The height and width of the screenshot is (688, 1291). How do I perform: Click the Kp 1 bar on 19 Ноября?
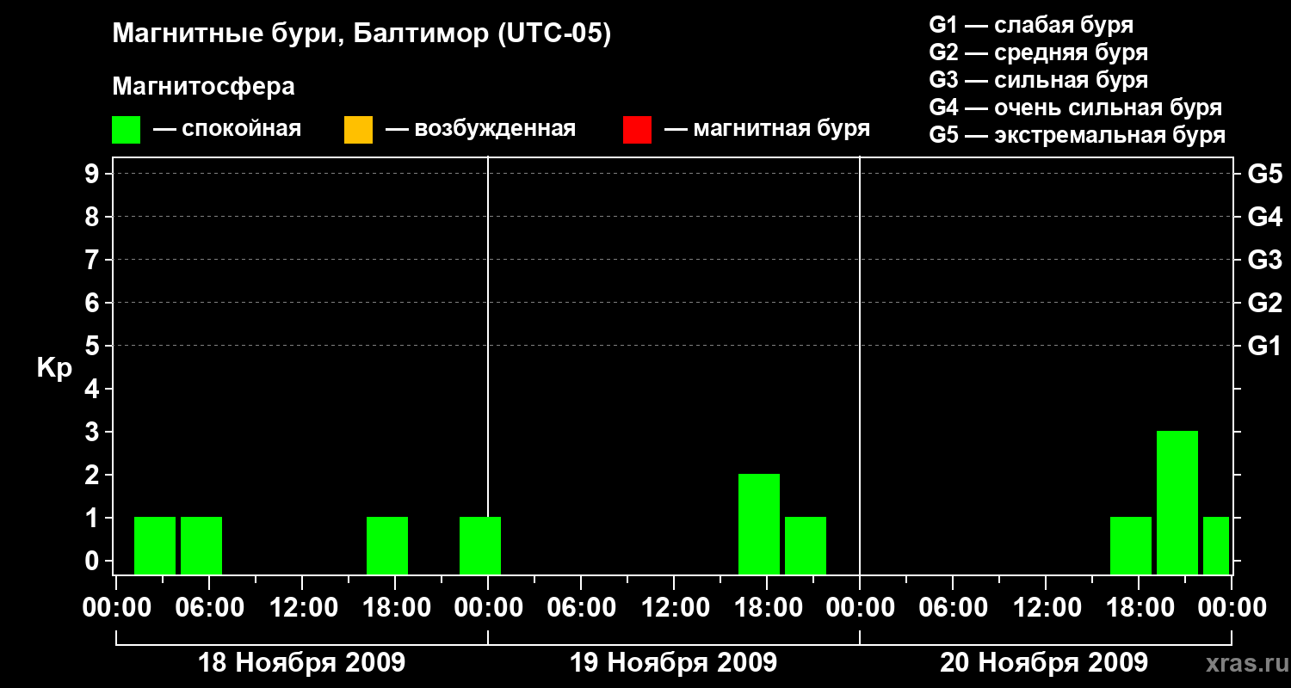pyautogui.click(x=806, y=545)
